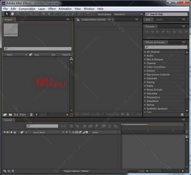The width and height of the screenshot is (191, 175).
Task: Click the label tag column icon in timeline
Action: tap(22, 132)
